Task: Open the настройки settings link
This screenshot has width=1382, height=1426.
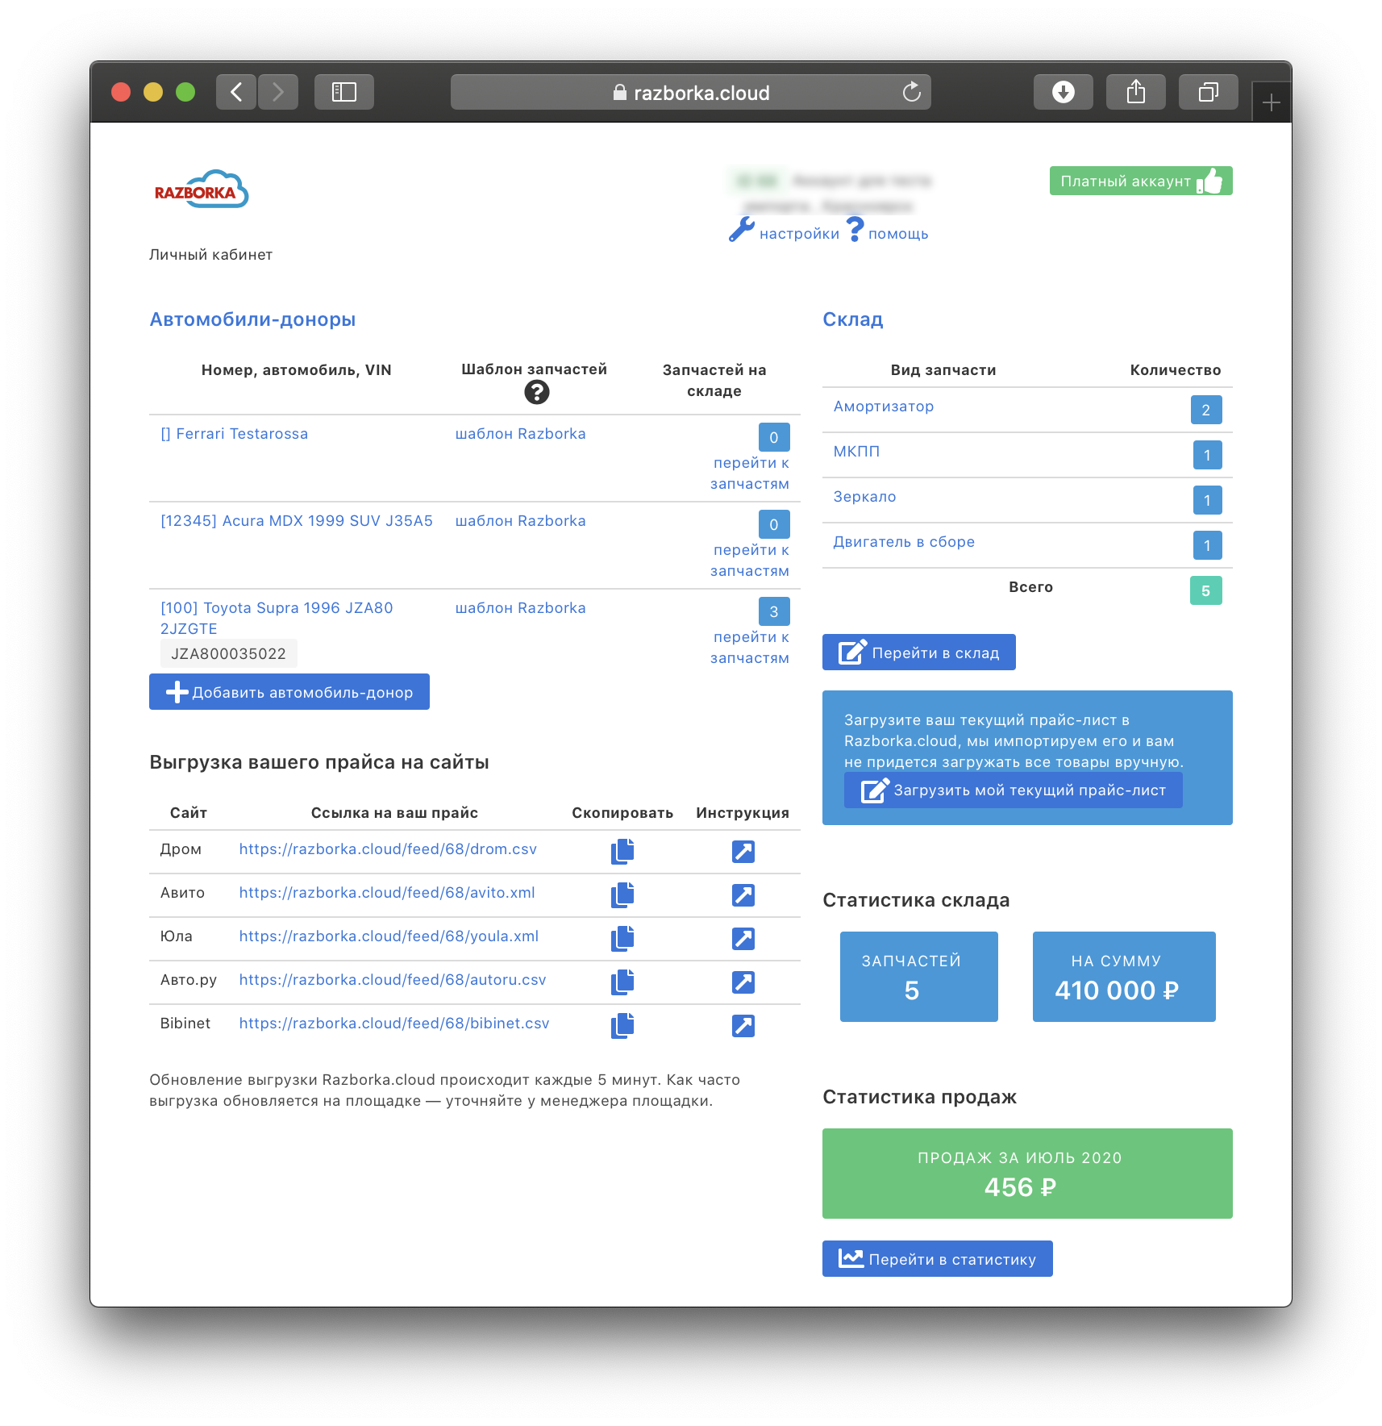Action: (798, 234)
